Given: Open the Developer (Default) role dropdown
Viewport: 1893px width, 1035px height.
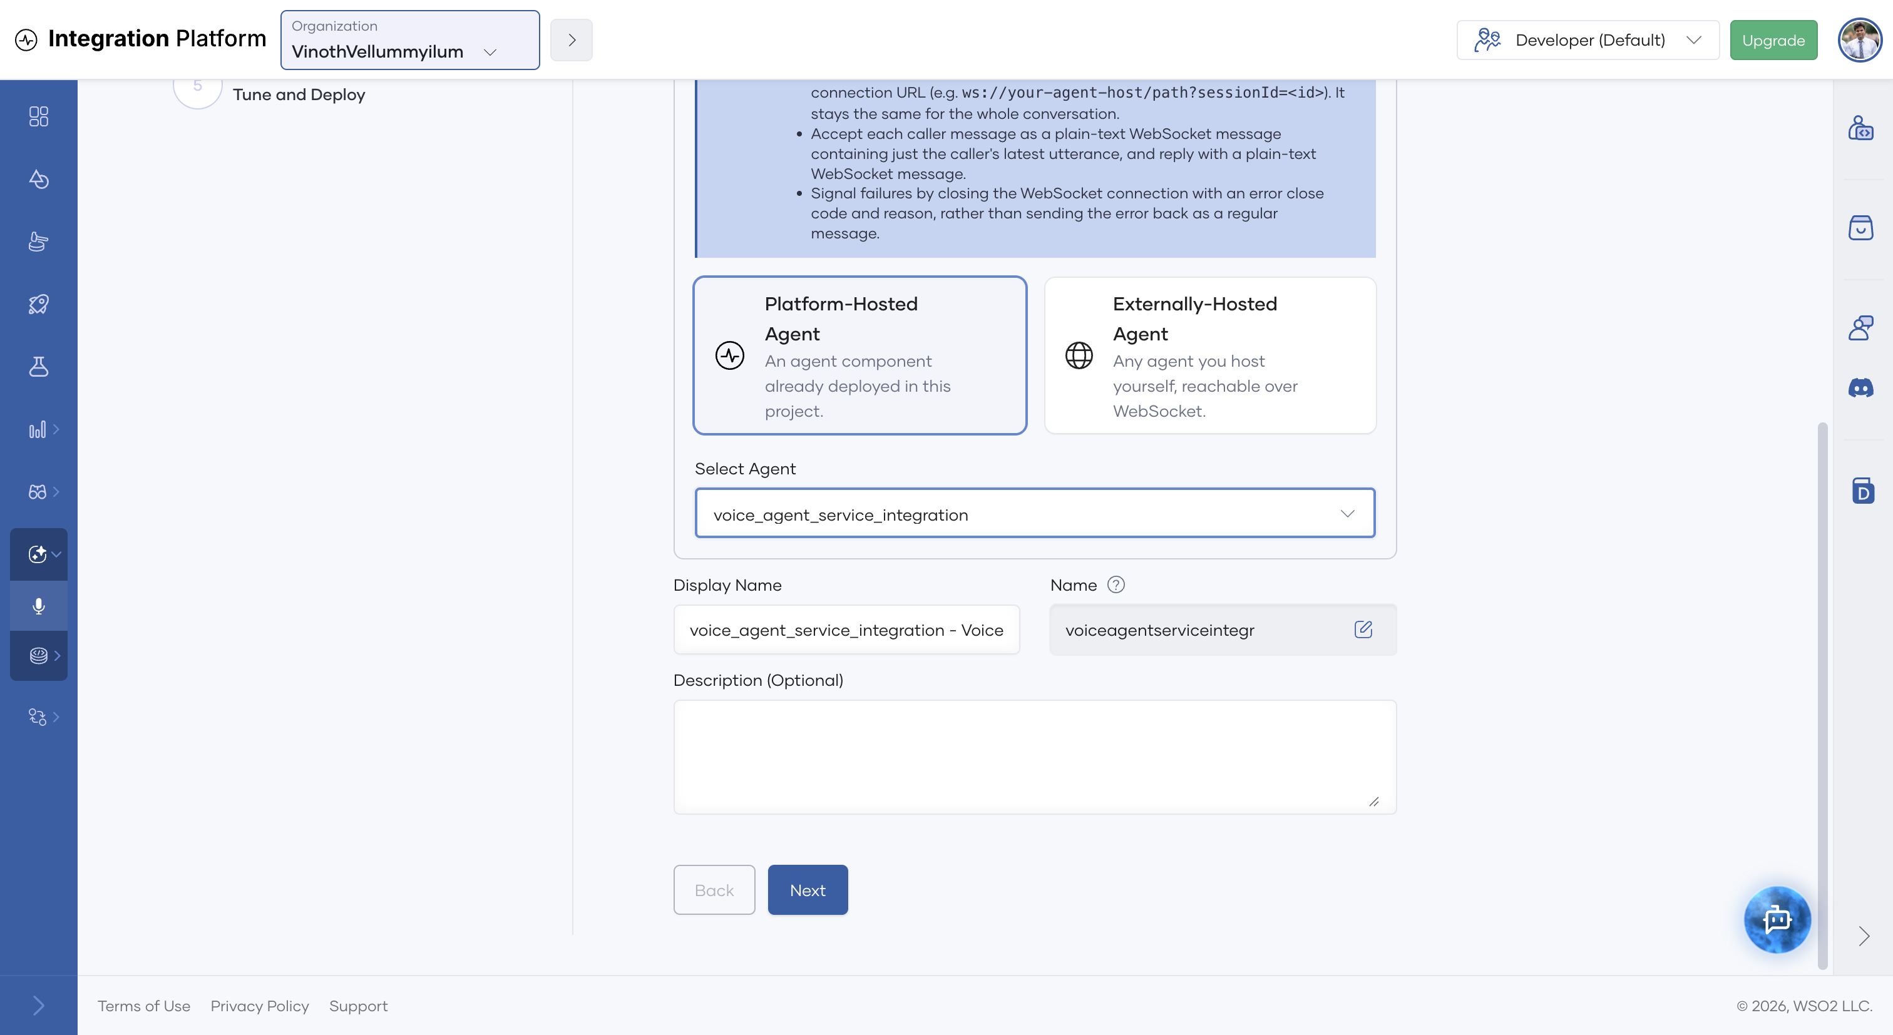Looking at the screenshot, I should pos(1588,41).
